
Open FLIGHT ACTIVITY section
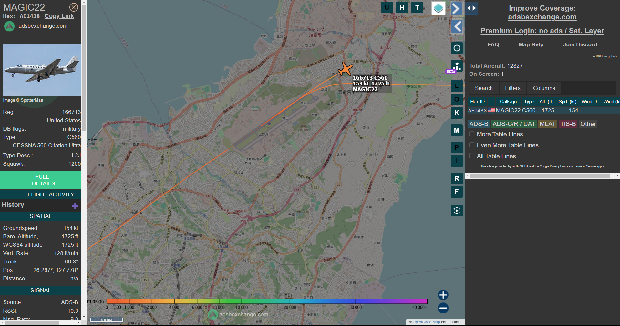[41, 194]
